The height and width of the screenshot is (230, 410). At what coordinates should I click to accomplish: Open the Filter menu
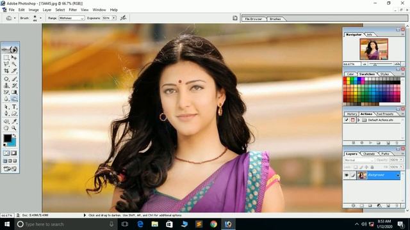point(72,10)
